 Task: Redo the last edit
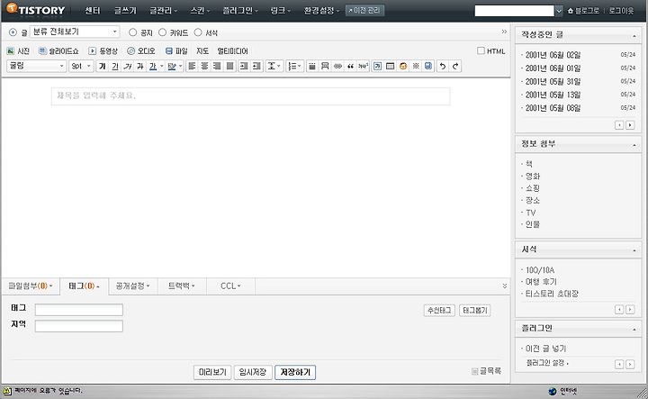point(455,66)
